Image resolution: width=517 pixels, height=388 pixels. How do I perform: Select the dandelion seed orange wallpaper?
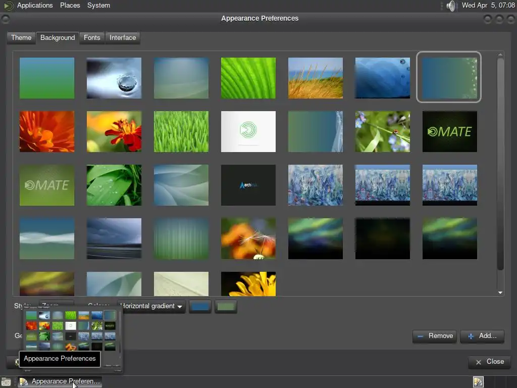tap(248, 238)
